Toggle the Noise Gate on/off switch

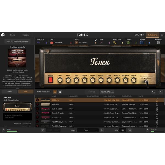tap(46, 43)
